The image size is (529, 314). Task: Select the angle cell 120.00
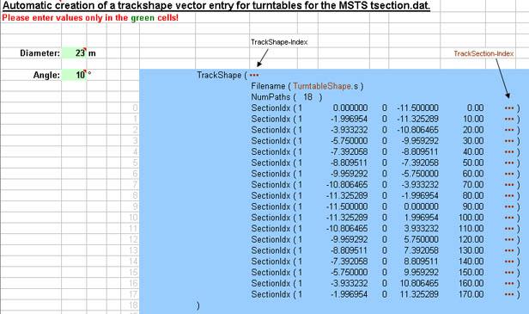point(471,240)
